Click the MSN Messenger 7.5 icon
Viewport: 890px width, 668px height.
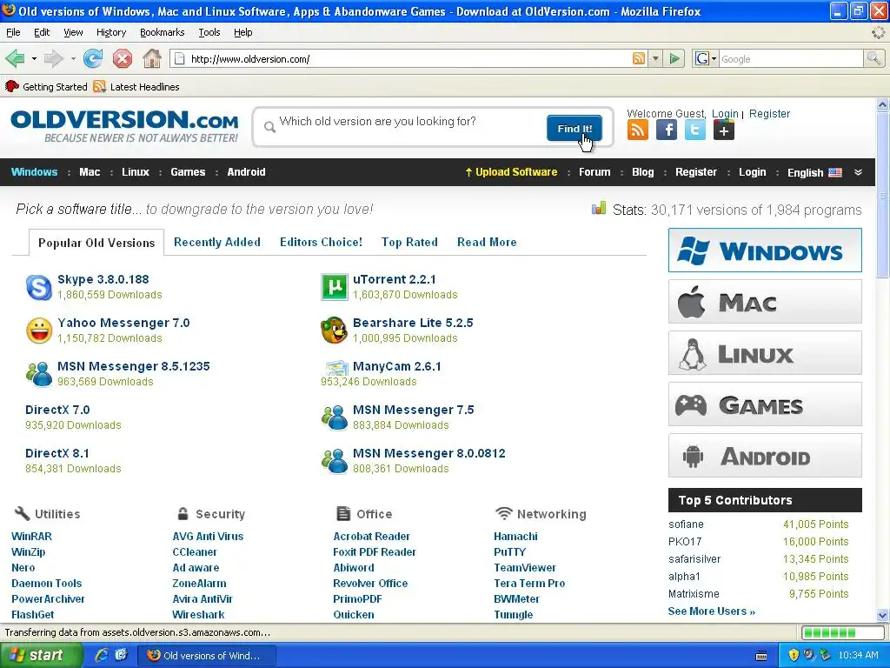[x=335, y=417]
